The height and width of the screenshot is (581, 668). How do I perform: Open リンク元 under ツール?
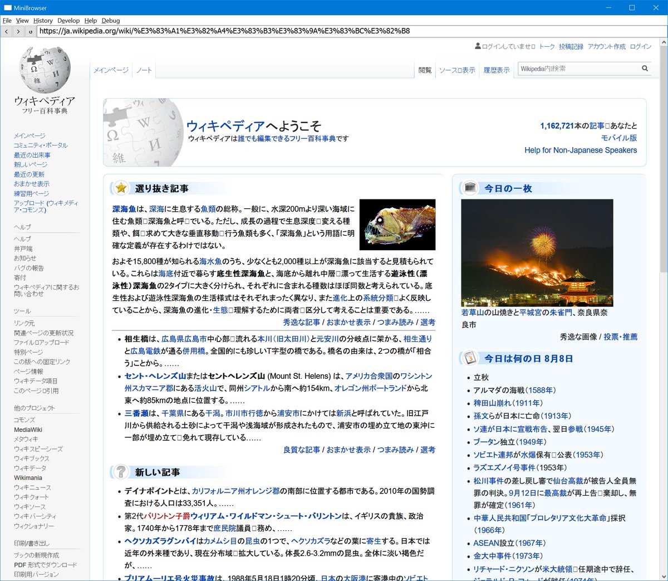pyautogui.click(x=24, y=323)
